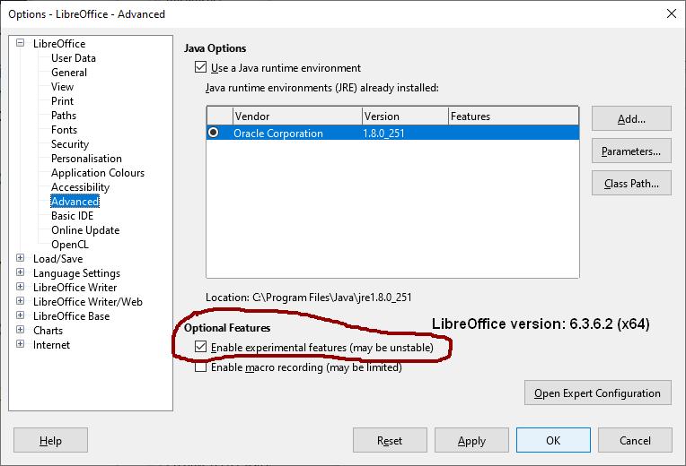
Task: Expand the Charts tree node
Action: click(21, 331)
